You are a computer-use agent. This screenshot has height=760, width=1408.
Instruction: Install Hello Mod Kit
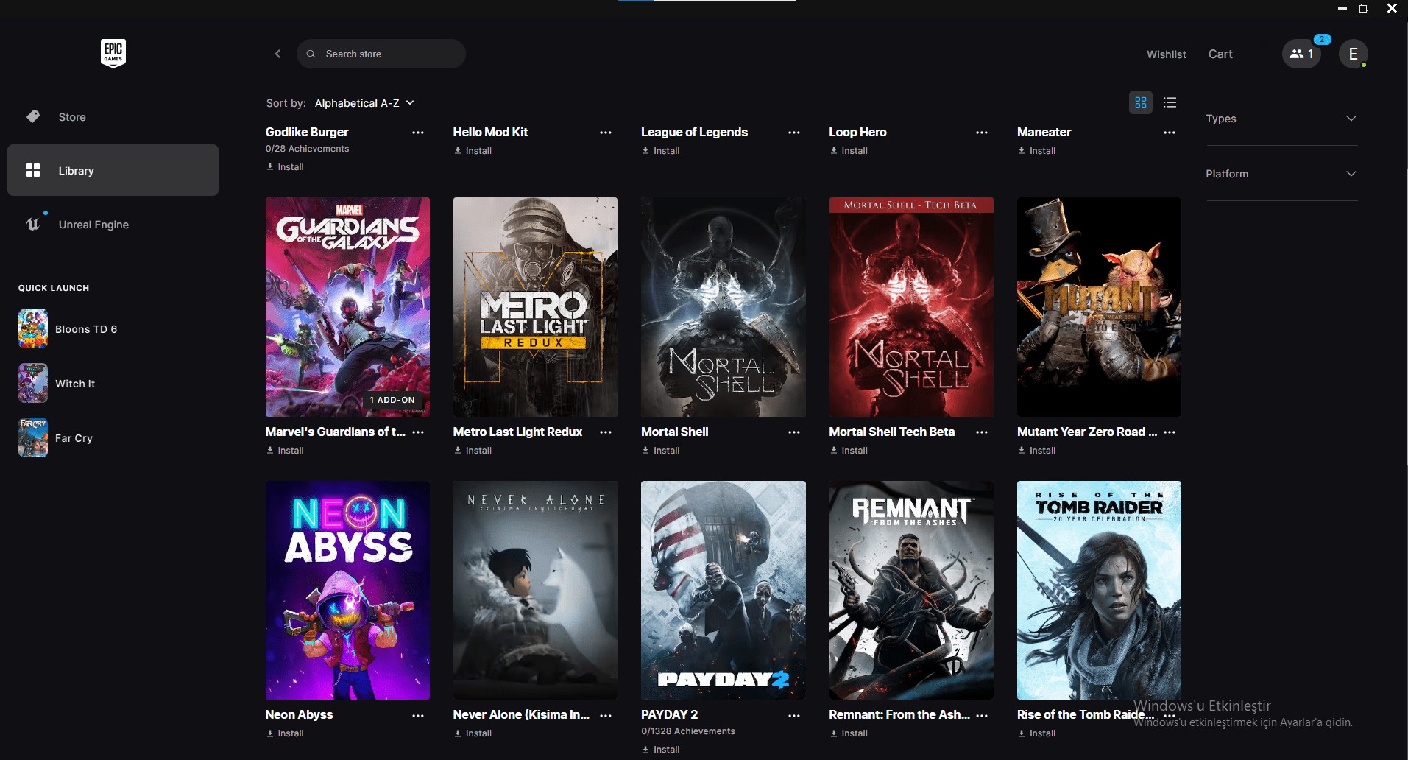[473, 151]
